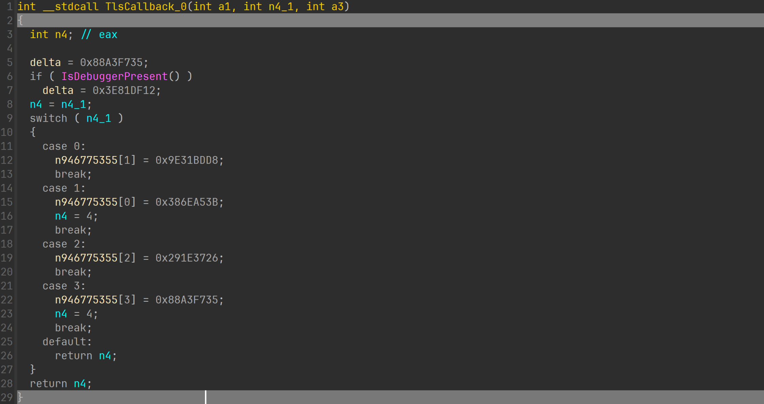
Task: Click line number 29 in the gutter
Action: 7,398
